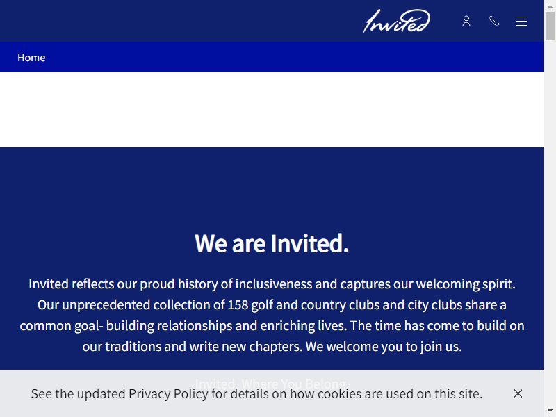Dismiss the cookie notice with the X

click(x=518, y=393)
